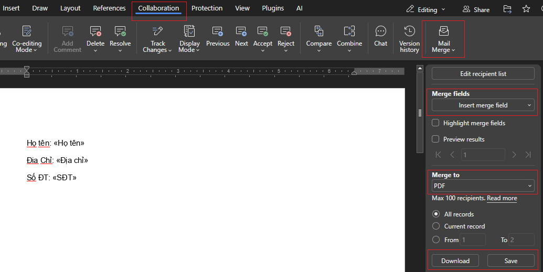Click the Share icon

(x=466, y=9)
